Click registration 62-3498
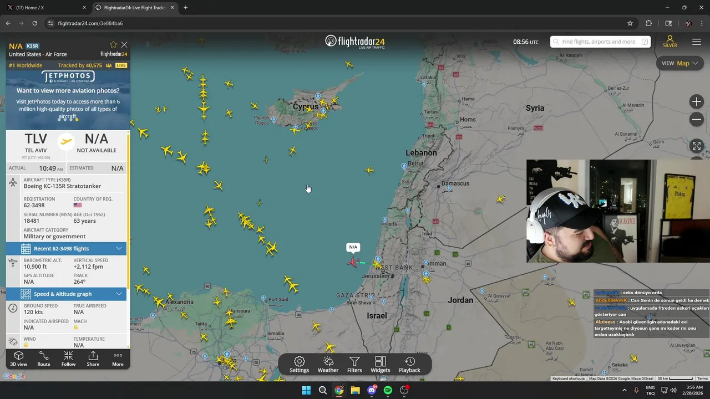 tap(34, 205)
